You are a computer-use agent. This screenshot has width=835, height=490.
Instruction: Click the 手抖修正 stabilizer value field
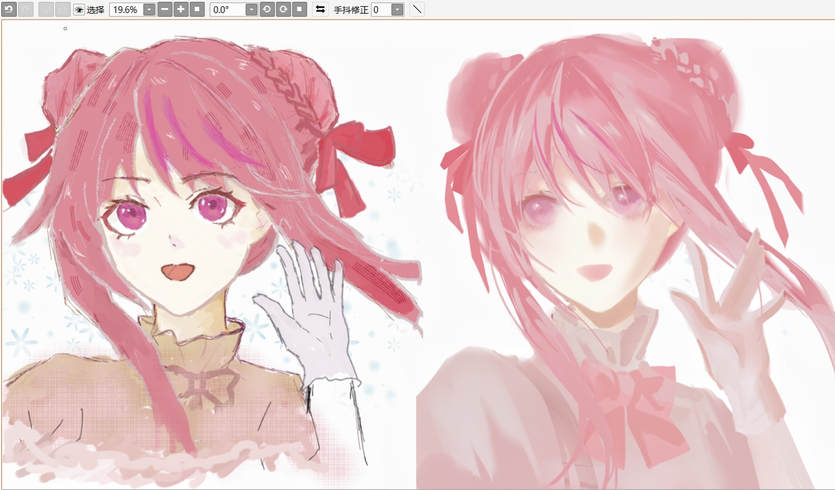(381, 10)
